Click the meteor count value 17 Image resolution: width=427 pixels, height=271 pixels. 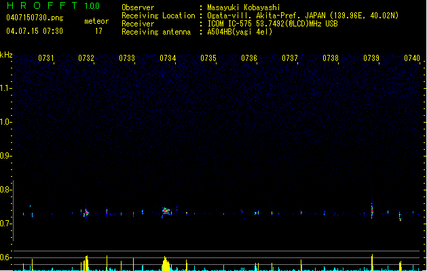98,31
